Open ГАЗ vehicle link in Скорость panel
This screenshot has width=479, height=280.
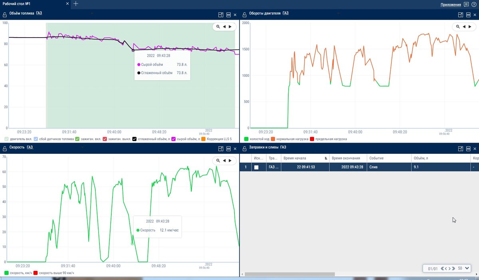pyautogui.click(x=30, y=147)
